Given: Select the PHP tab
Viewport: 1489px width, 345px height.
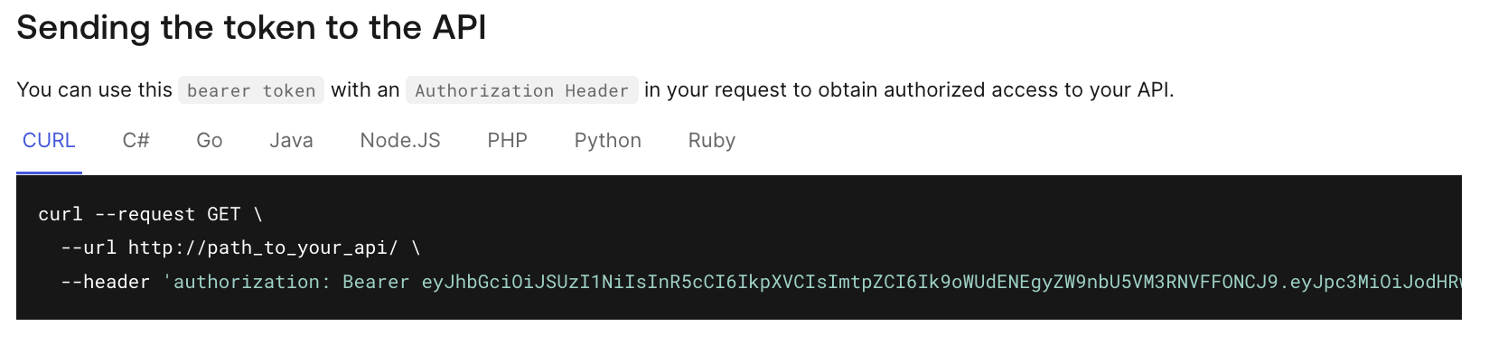Looking at the screenshot, I should pos(508,141).
